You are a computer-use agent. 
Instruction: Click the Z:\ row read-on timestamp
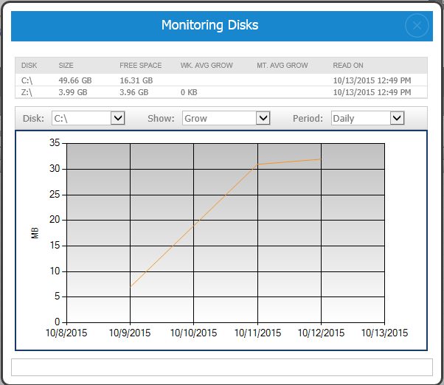click(372, 92)
